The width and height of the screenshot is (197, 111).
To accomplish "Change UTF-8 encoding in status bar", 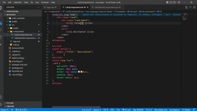I will click(106, 110).
